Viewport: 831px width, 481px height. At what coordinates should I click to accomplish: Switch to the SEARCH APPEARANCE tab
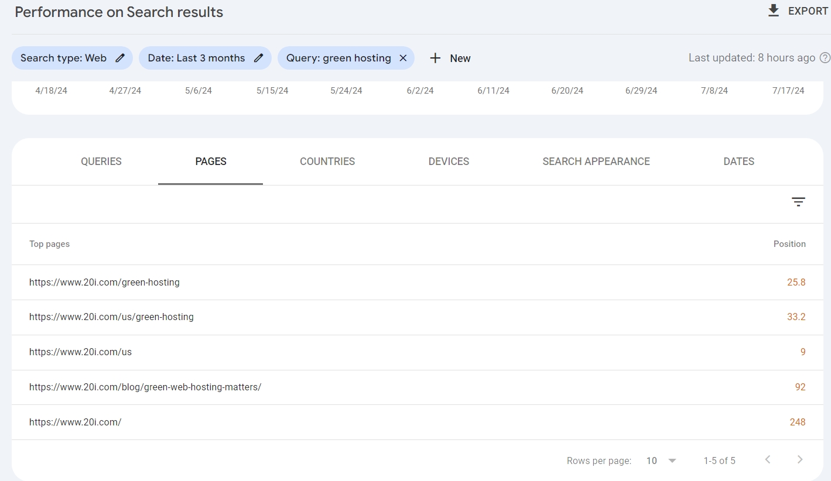click(x=596, y=162)
